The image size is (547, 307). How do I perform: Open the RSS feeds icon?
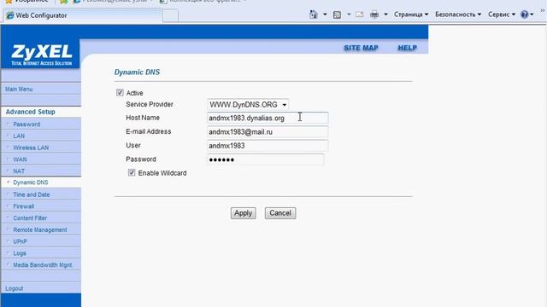(x=337, y=14)
